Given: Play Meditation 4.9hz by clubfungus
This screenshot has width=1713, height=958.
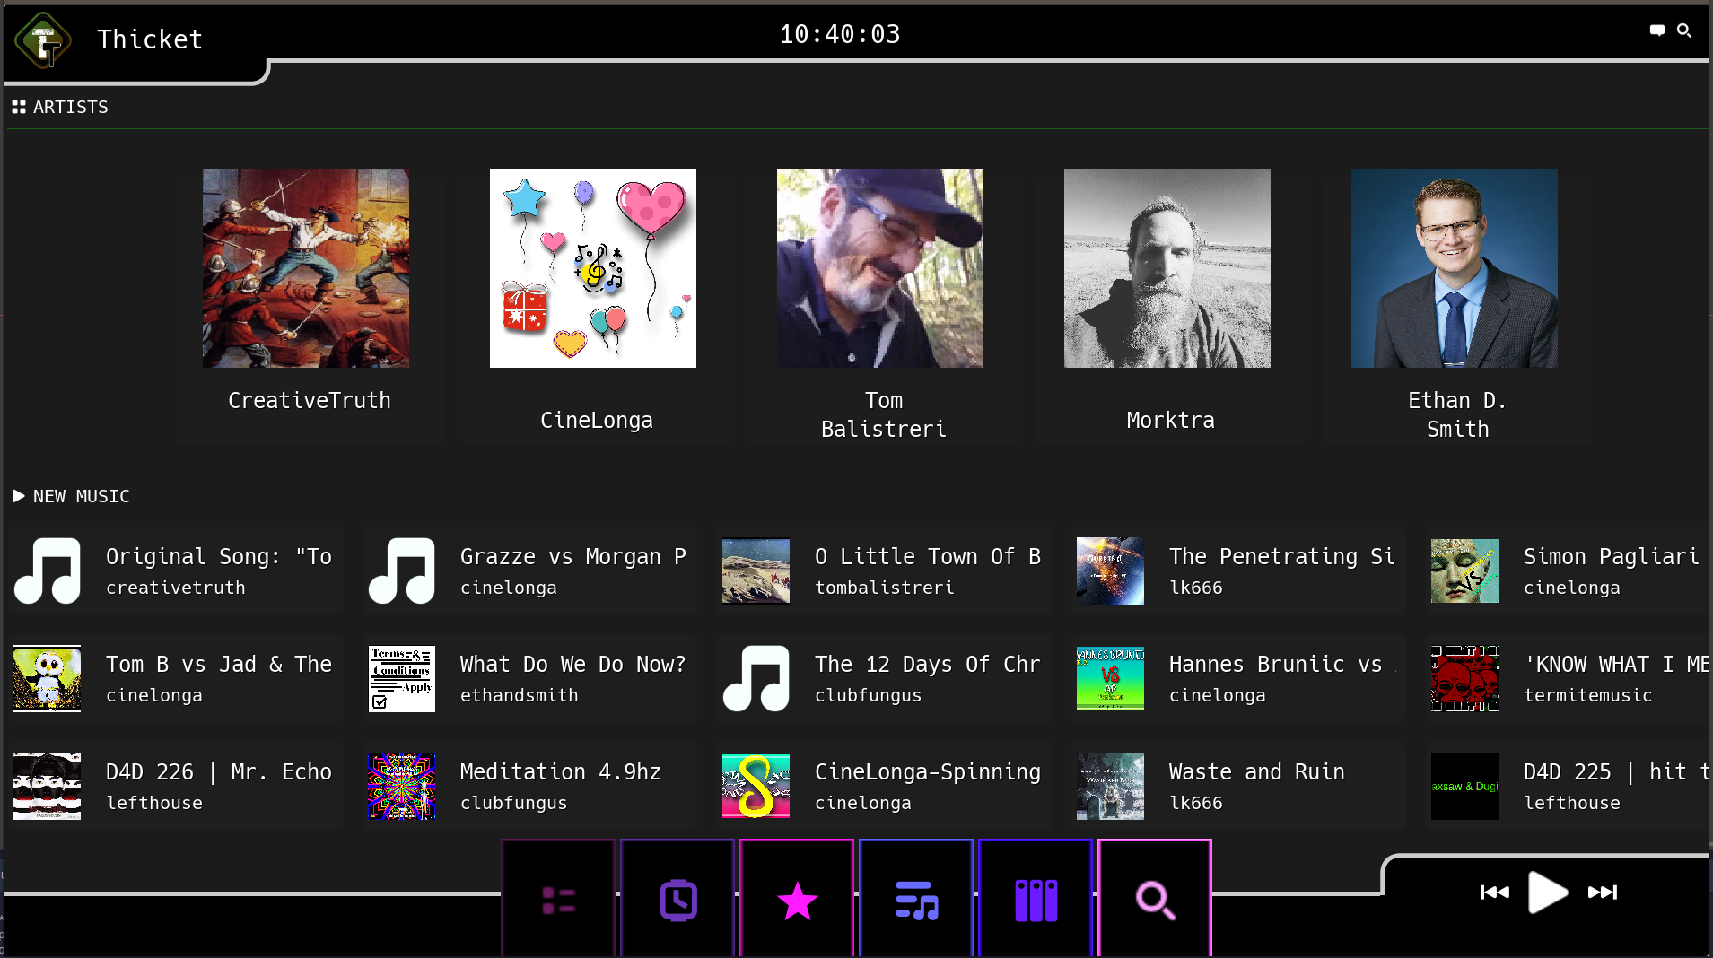Looking at the screenshot, I should 529,786.
